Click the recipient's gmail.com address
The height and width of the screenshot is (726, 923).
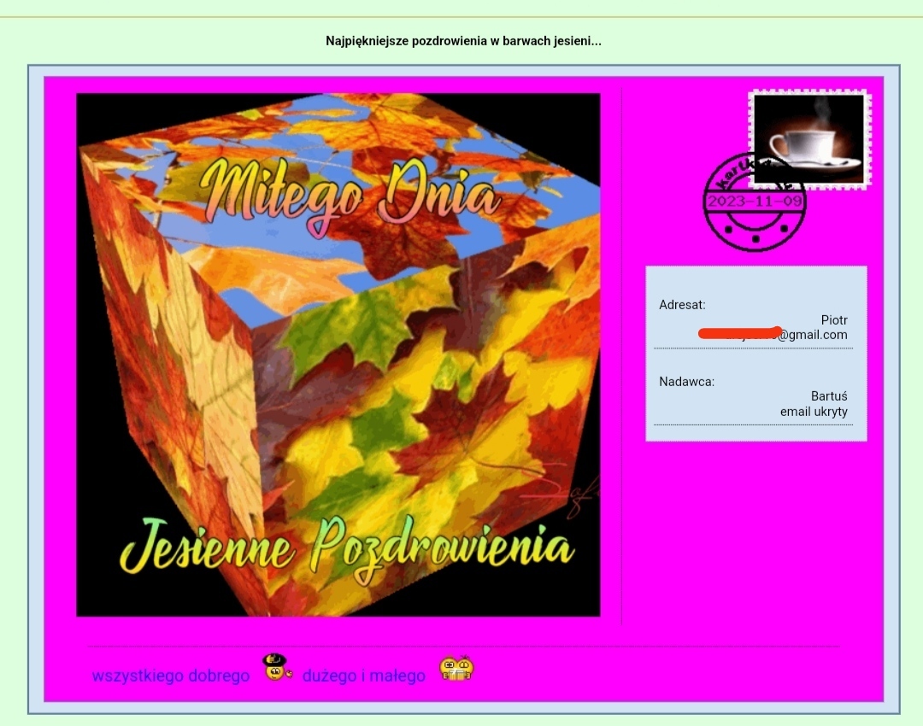point(773,334)
